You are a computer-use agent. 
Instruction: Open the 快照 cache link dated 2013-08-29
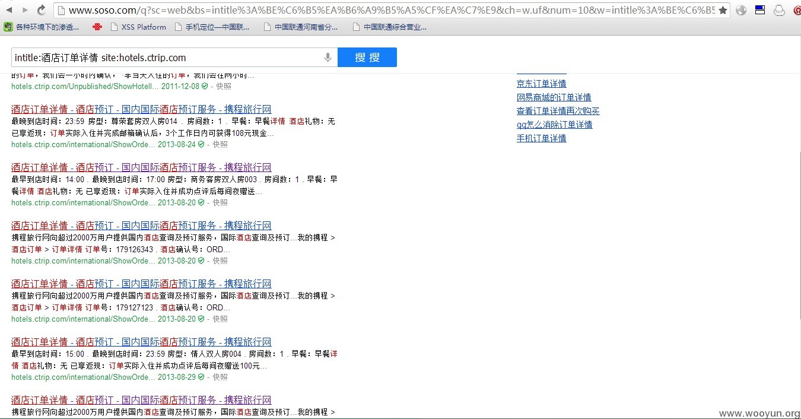tap(220, 377)
